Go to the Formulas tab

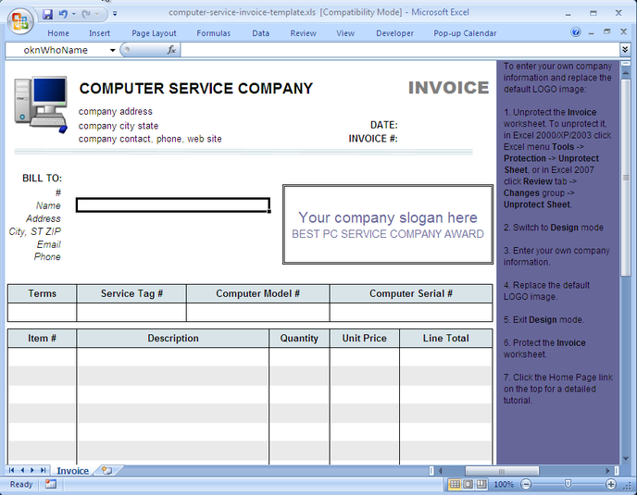click(x=214, y=33)
